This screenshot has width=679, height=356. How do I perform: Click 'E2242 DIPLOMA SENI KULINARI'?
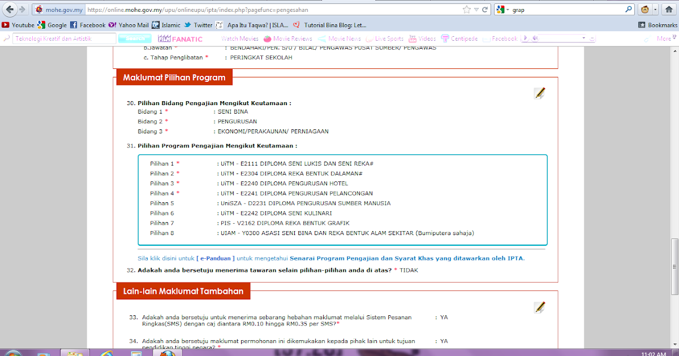point(286,213)
